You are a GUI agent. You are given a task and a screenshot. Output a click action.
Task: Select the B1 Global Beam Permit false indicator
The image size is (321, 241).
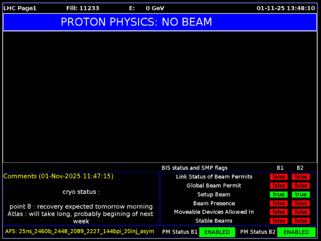[279, 186]
